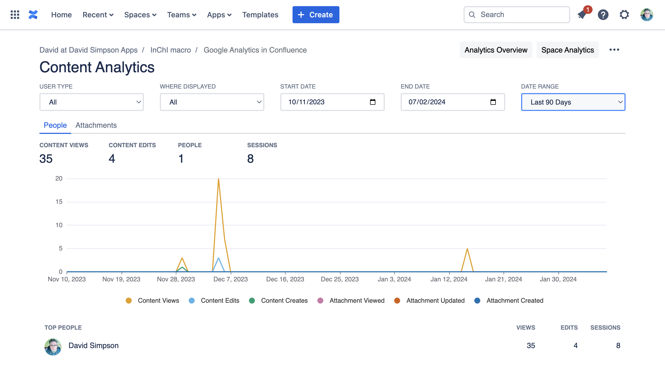Click the Confluence logo icon
The height and width of the screenshot is (367, 665).
click(33, 15)
